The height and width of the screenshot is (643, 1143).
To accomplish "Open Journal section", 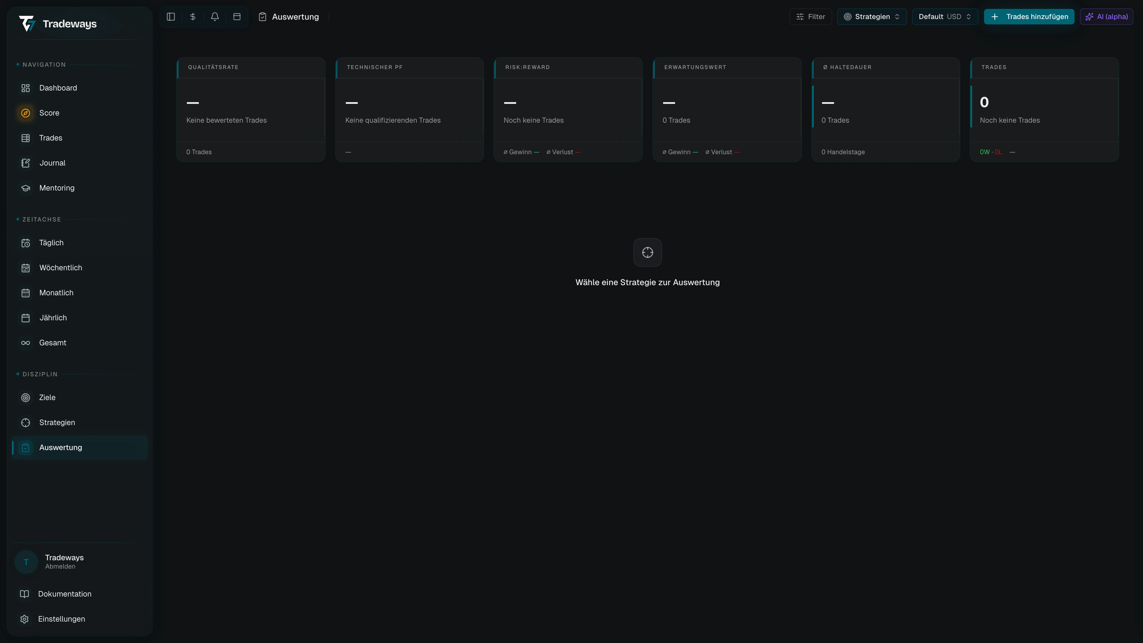I will (80, 163).
